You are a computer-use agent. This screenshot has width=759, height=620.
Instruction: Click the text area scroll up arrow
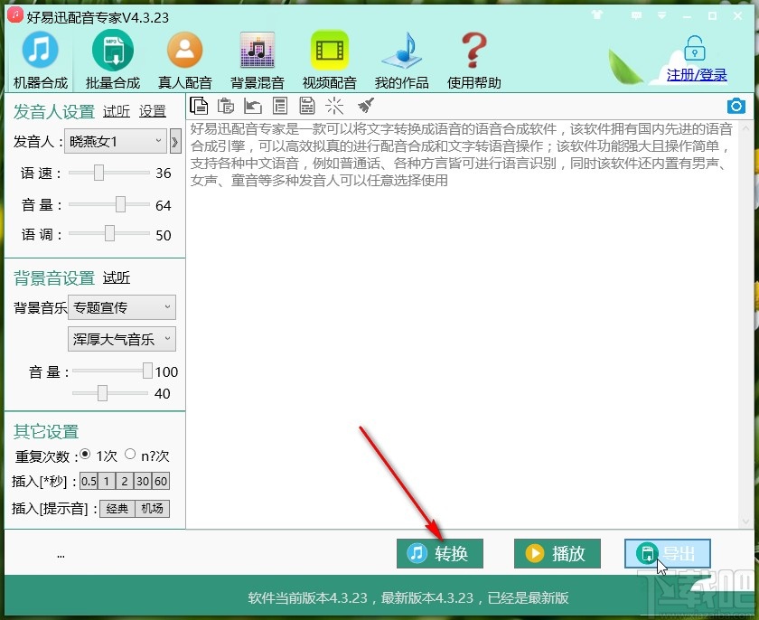click(x=745, y=128)
